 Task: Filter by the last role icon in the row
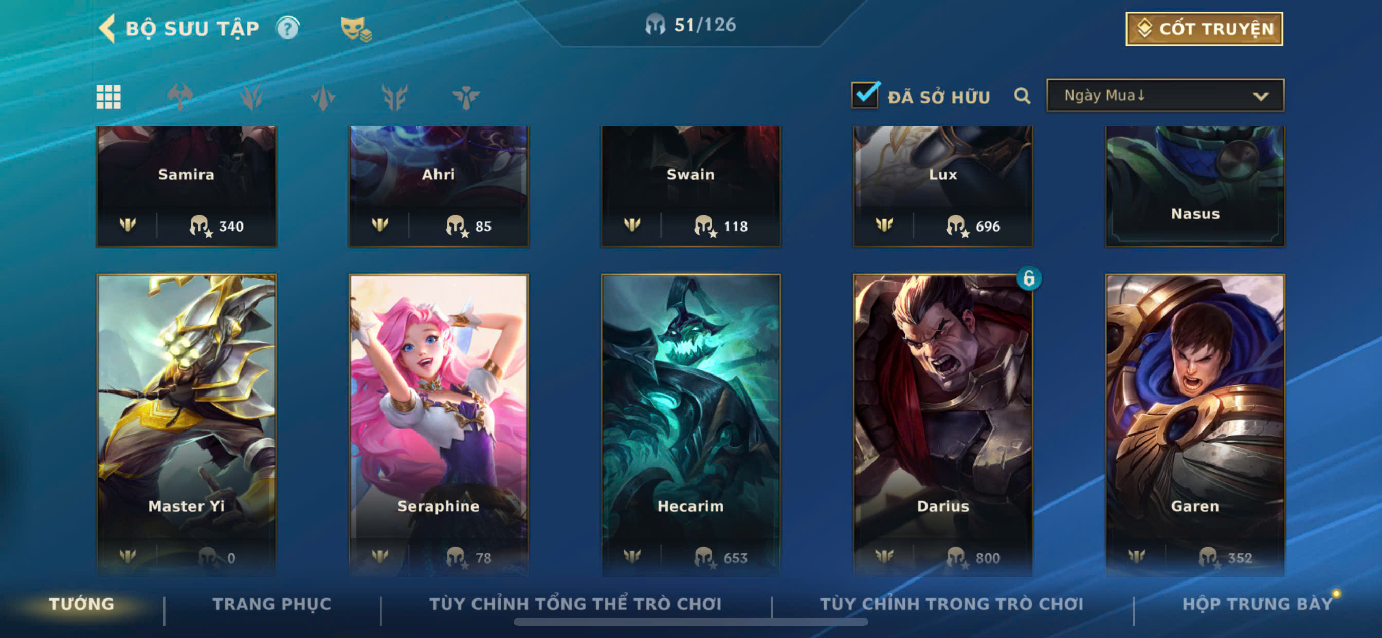[x=466, y=97]
